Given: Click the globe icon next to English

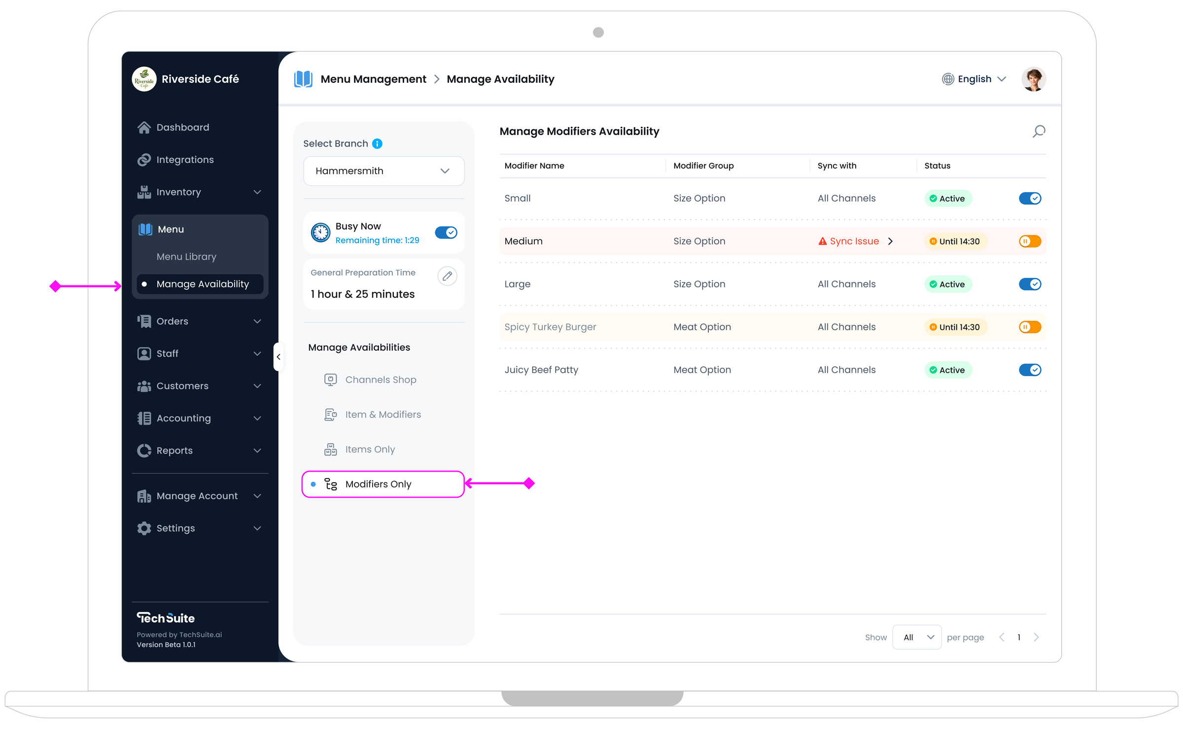Looking at the screenshot, I should tap(947, 79).
